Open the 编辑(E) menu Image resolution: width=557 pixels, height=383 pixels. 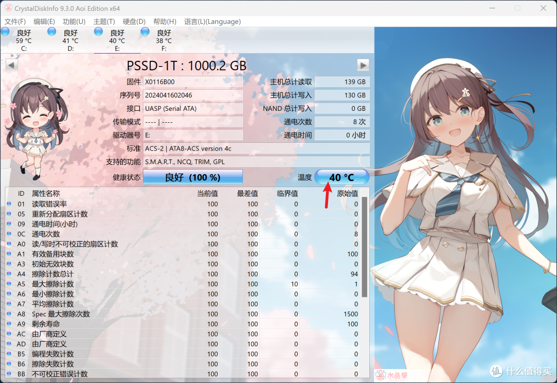44,22
